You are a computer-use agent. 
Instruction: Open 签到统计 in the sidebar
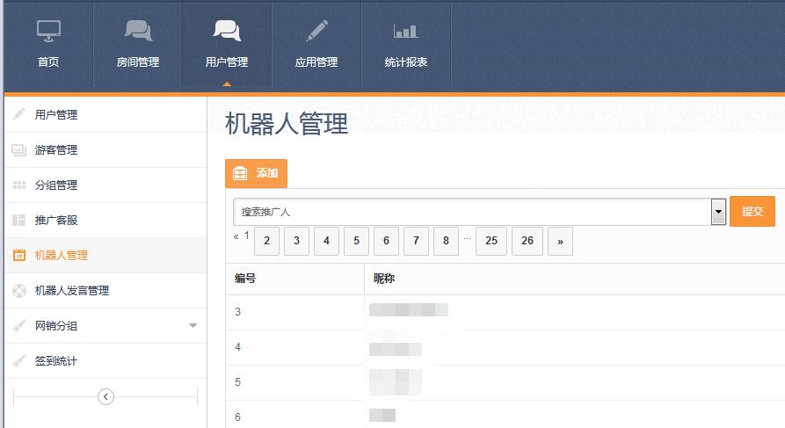[x=56, y=361]
